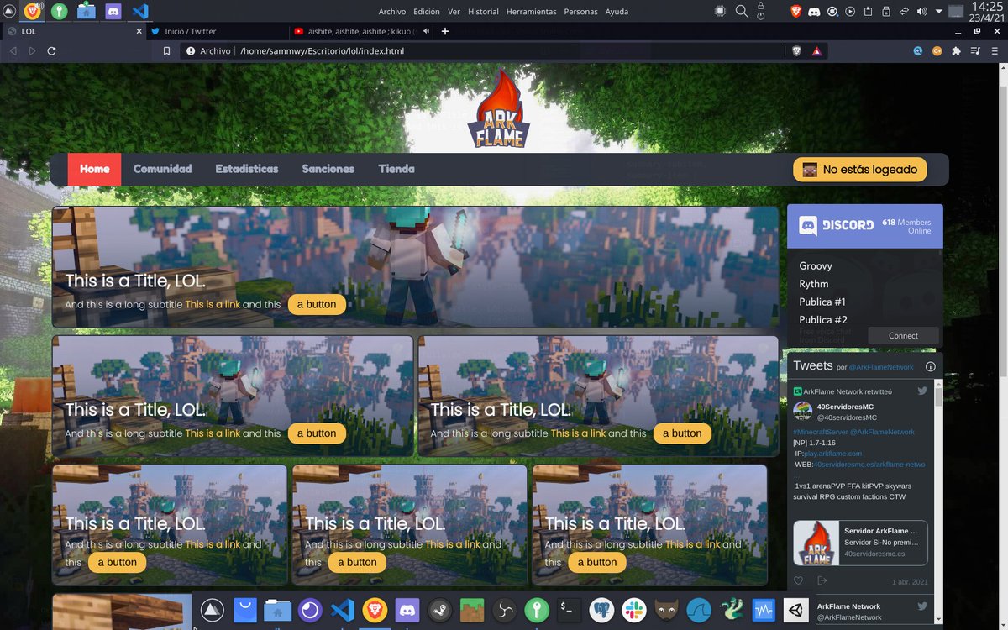Like the tweet with the heart icon
Screen dimensions: 1008x630
tap(799, 580)
